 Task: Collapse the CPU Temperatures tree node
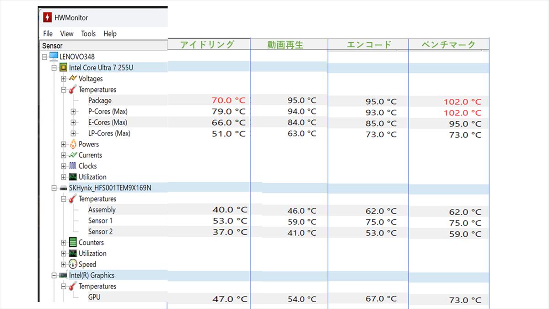click(64, 90)
